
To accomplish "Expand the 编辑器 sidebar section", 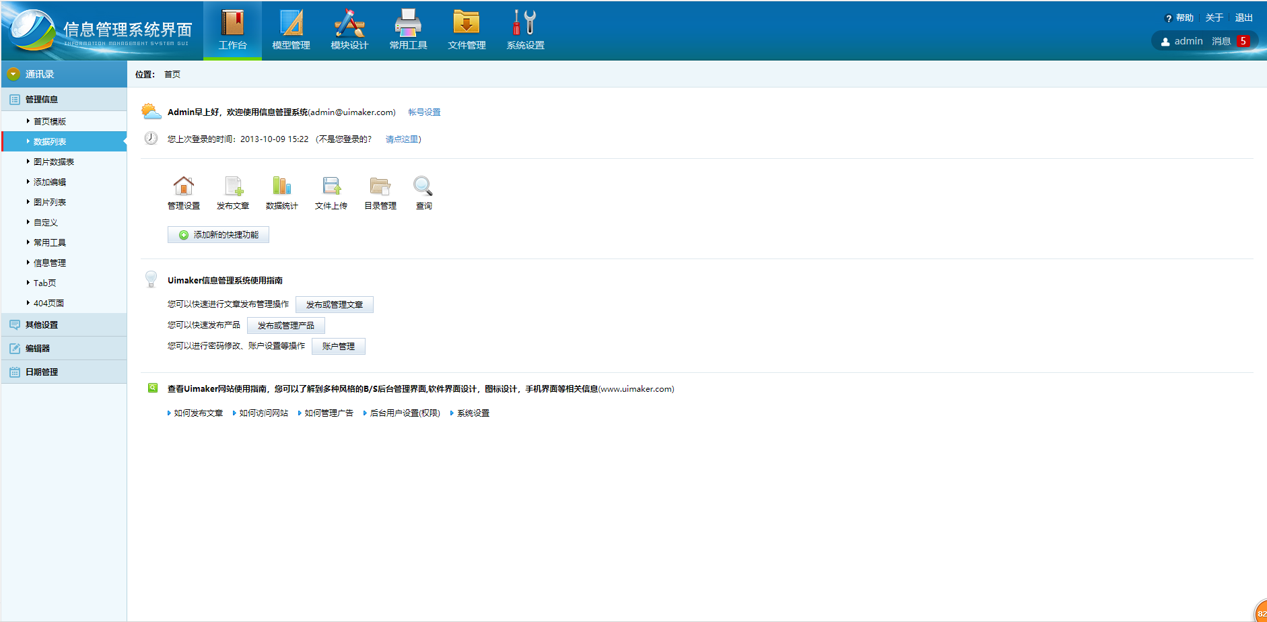I will pyautogui.click(x=64, y=348).
